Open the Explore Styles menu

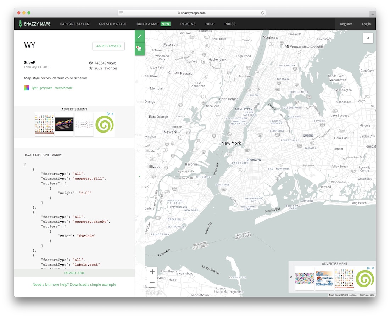point(74,24)
